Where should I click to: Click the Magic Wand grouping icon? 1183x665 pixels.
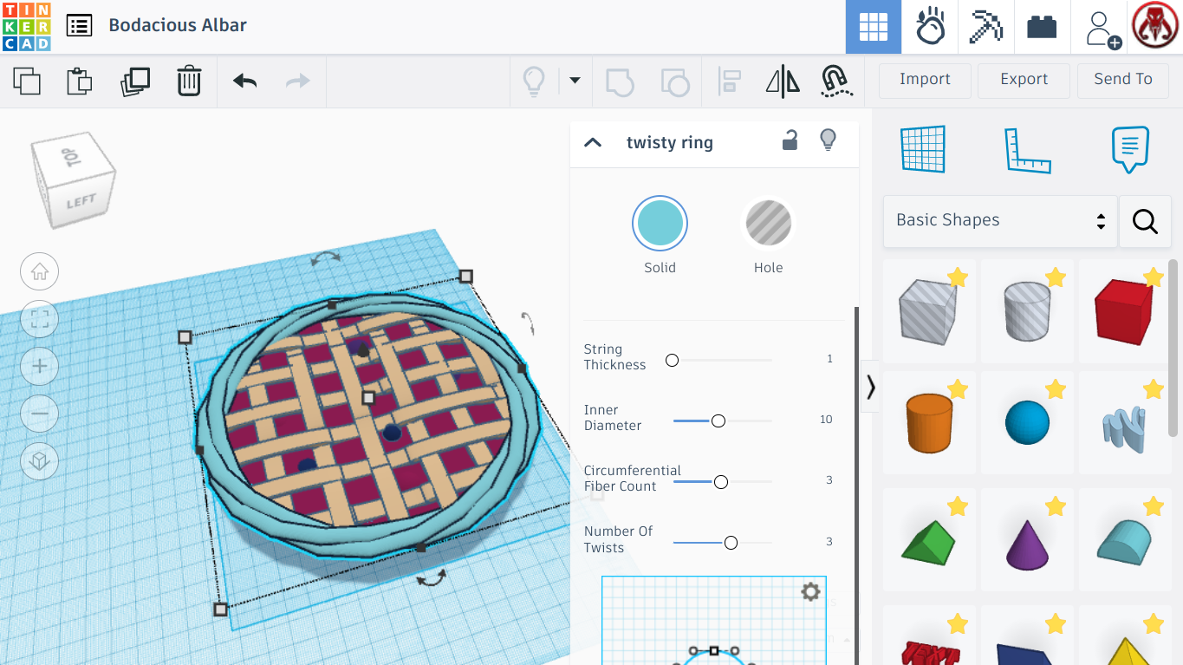click(x=836, y=81)
